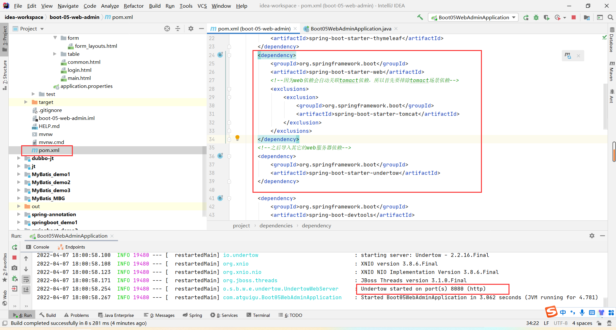Screen dimensions: 616x330
Task: Expand the MyBatis_demo1 module node
Action: (x=19, y=174)
